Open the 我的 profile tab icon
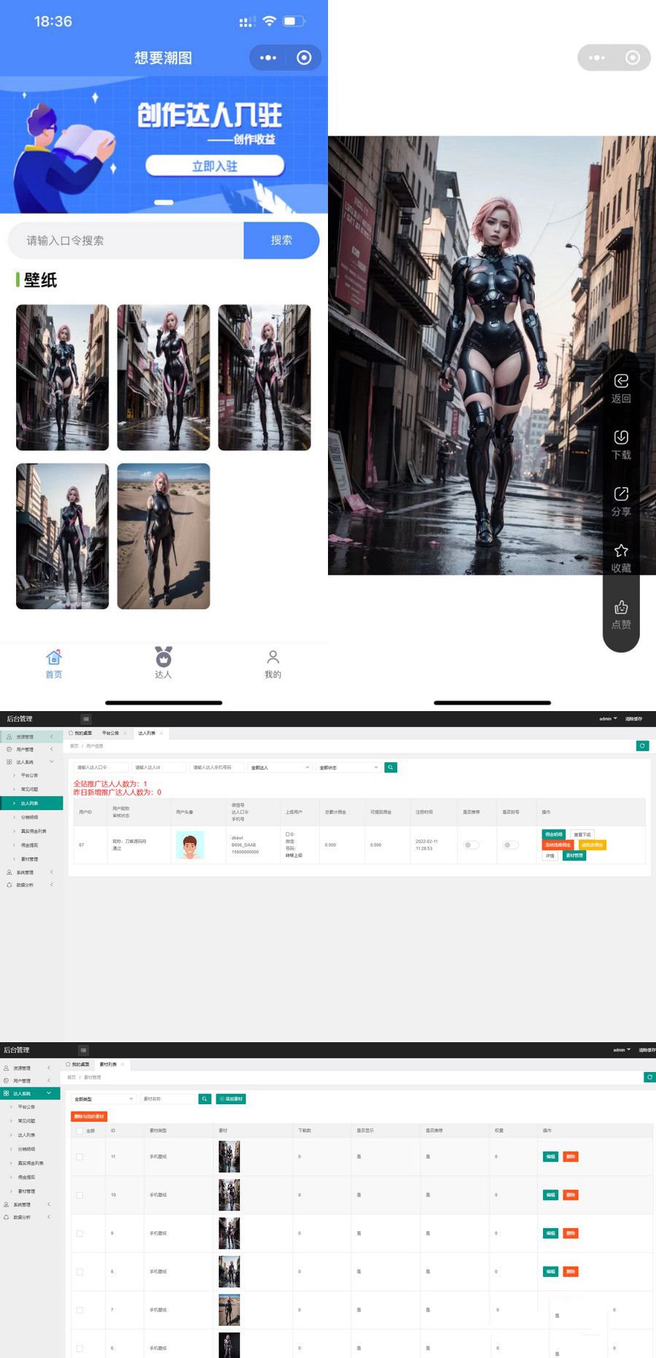656x1358 pixels. click(x=273, y=656)
